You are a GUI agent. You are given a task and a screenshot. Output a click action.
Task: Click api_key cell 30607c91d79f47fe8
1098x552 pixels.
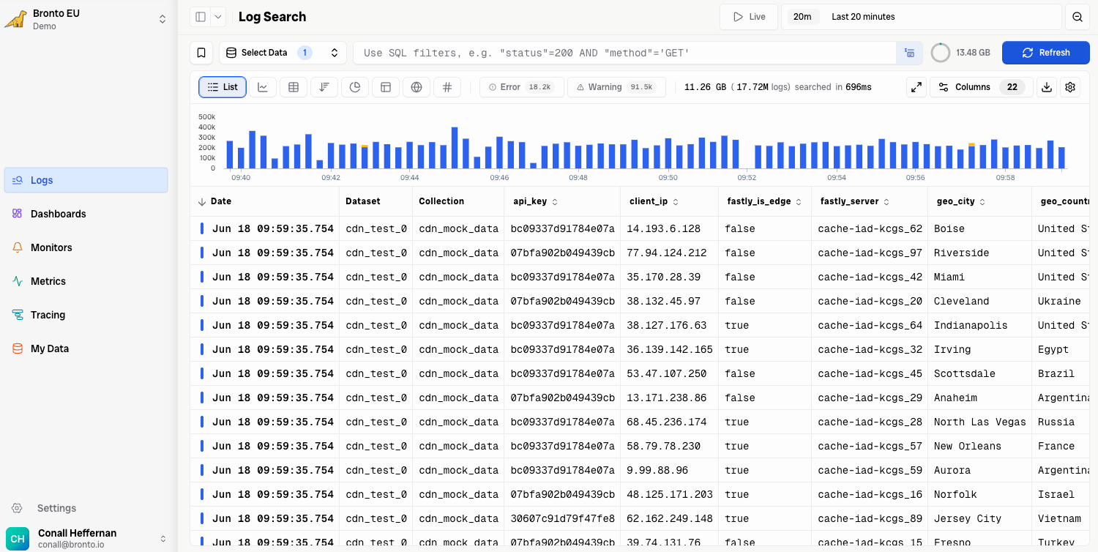(563, 518)
